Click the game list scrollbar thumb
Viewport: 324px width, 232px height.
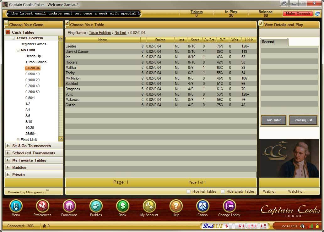[61, 64]
